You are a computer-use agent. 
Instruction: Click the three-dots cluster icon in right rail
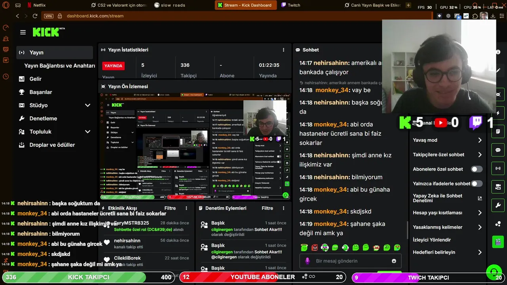click(498, 224)
